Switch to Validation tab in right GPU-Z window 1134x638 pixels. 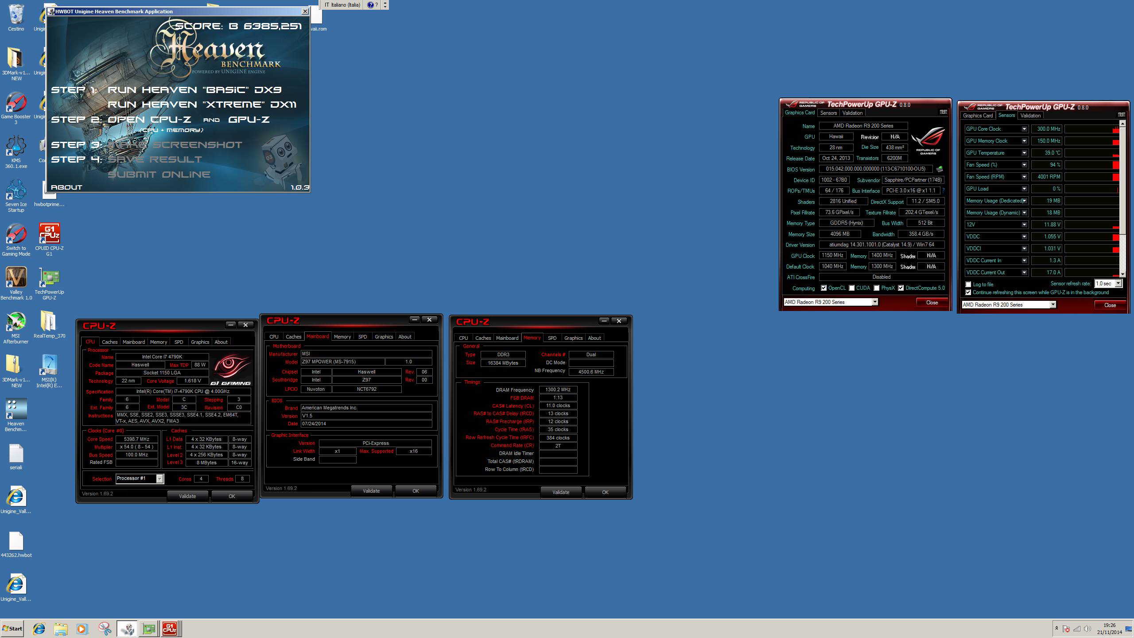point(1030,116)
